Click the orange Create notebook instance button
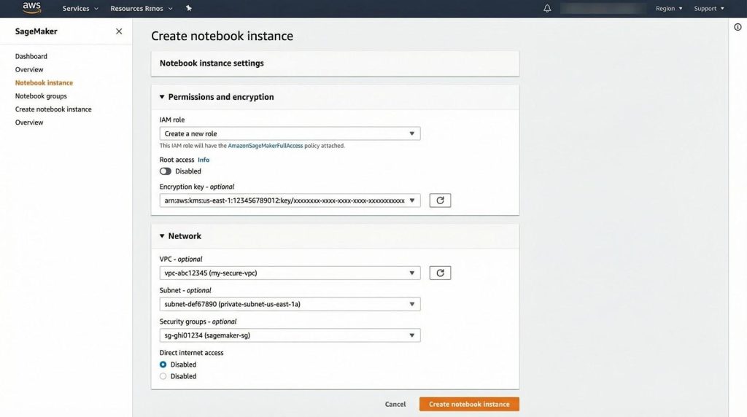 [x=469, y=404]
